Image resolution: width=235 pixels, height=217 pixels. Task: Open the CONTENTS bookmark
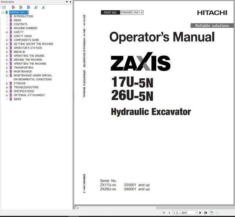pyautogui.click(x=20, y=24)
